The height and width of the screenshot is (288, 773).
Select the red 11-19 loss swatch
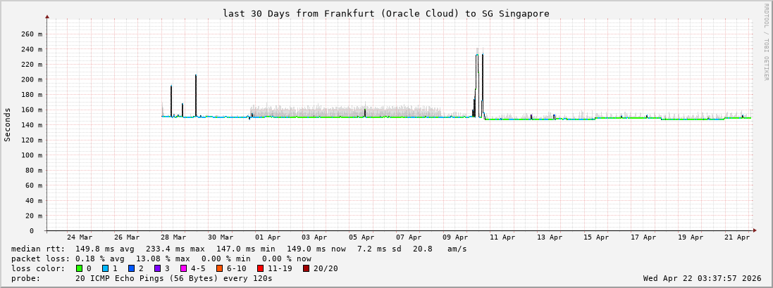click(260, 268)
